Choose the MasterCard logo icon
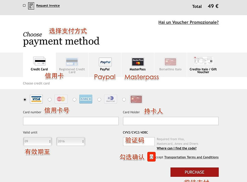 tap(61, 99)
